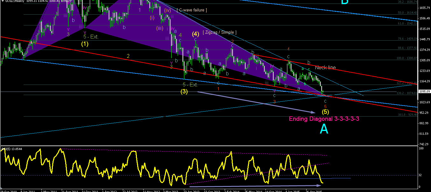
Task: Click the red "5" label above (5)
Action: [x=325, y=106]
